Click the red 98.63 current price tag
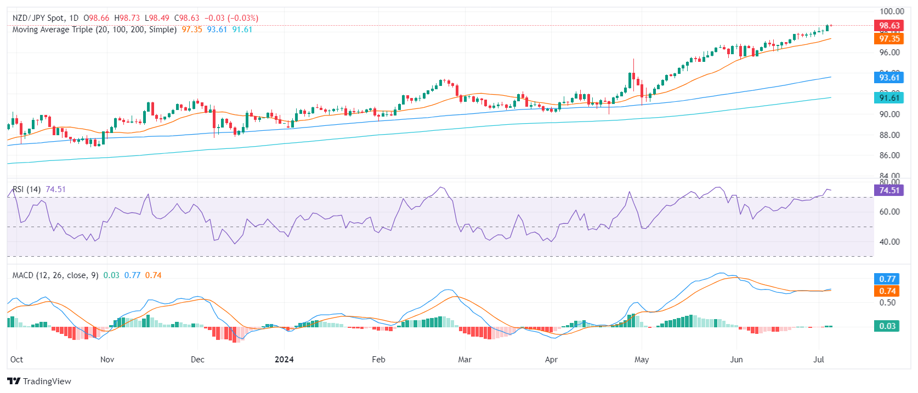Viewport: 918px width, 393px height. coord(888,26)
